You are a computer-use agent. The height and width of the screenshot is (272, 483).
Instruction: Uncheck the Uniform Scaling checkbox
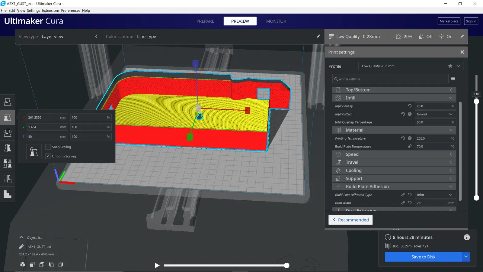point(48,156)
